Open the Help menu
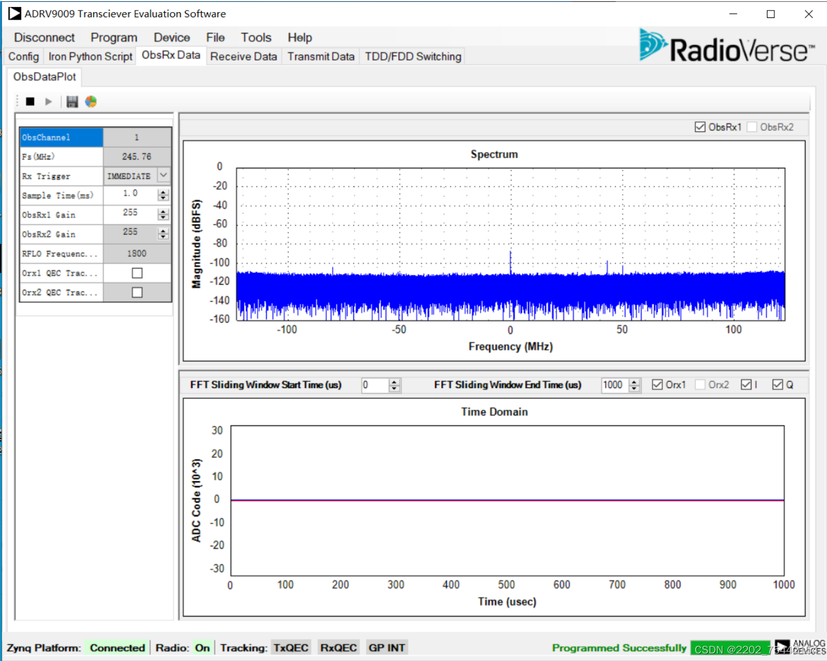 [x=300, y=38]
